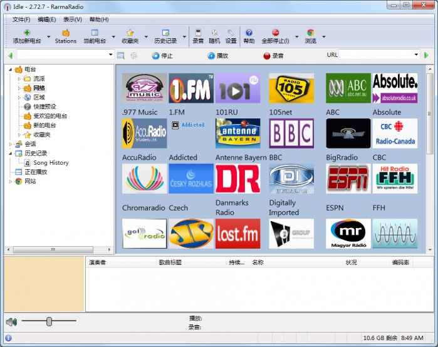
Task: Click the Play (播放) playback button
Action: [x=218, y=56]
